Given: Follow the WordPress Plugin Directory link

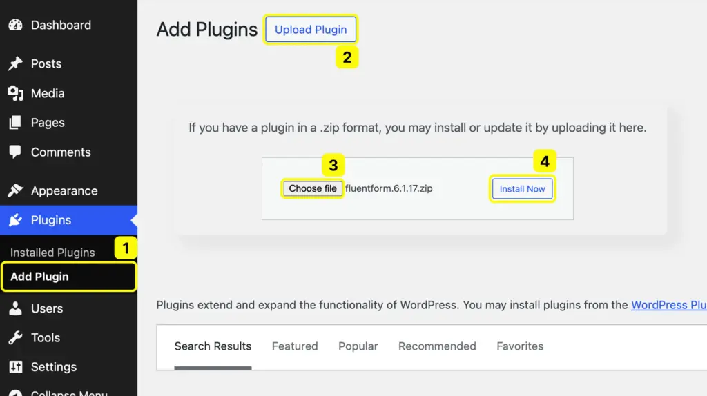Looking at the screenshot, I should 668,305.
